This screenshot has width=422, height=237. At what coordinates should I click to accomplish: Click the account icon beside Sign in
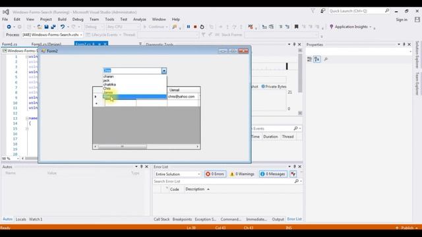(417, 19)
